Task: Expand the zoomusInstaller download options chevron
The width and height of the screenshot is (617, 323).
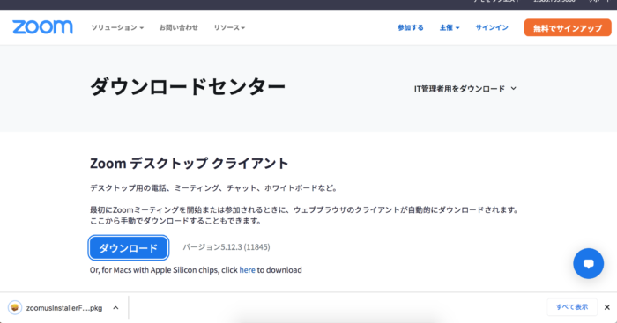Action: click(115, 308)
